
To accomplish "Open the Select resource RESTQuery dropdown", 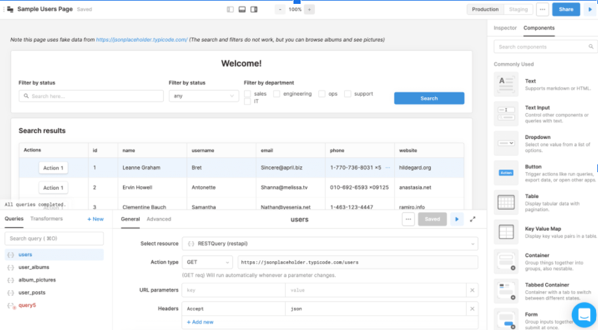I will point(329,244).
